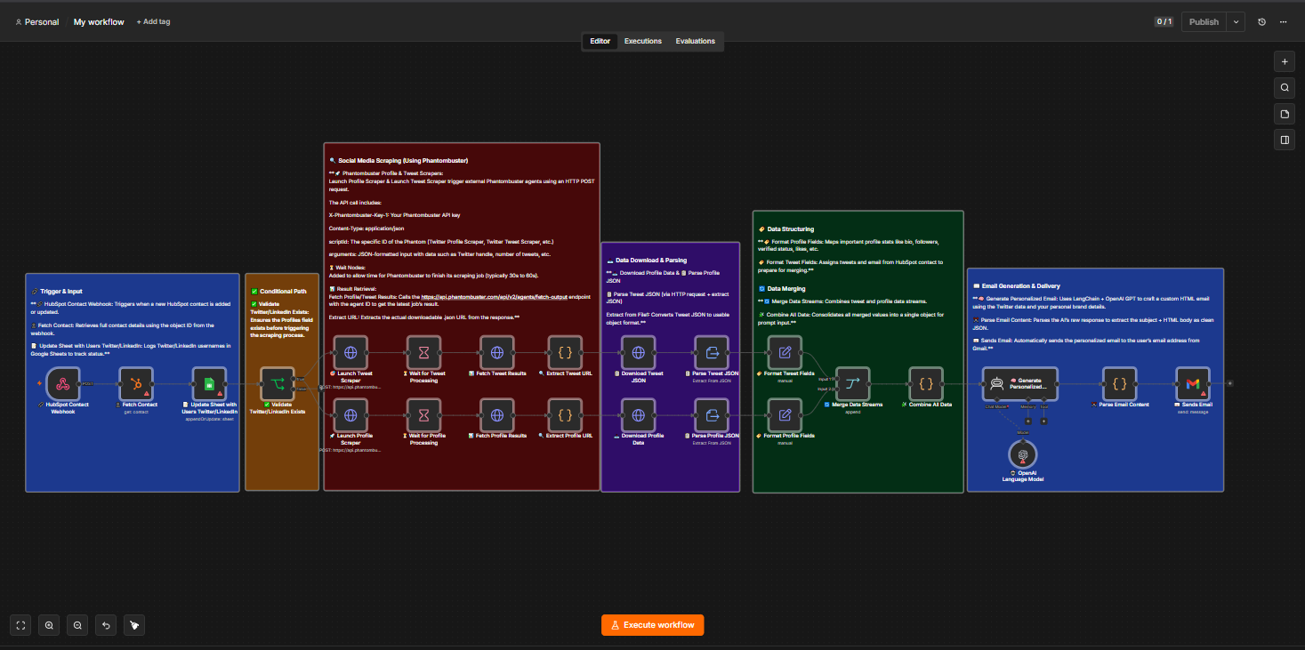Open the add node plus panel

point(1285,61)
